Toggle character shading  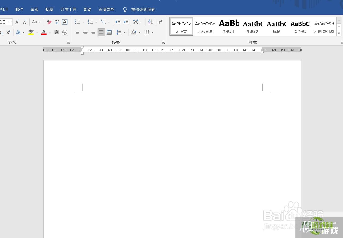[x=57, y=32]
